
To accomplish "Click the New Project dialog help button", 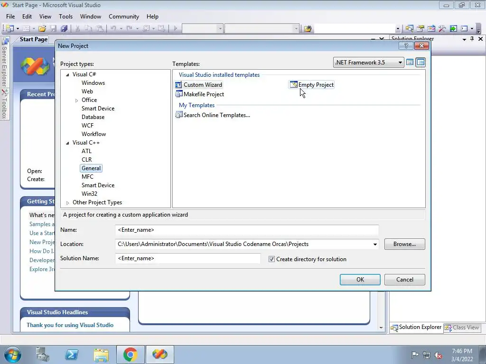I will pyautogui.click(x=406, y=46).
